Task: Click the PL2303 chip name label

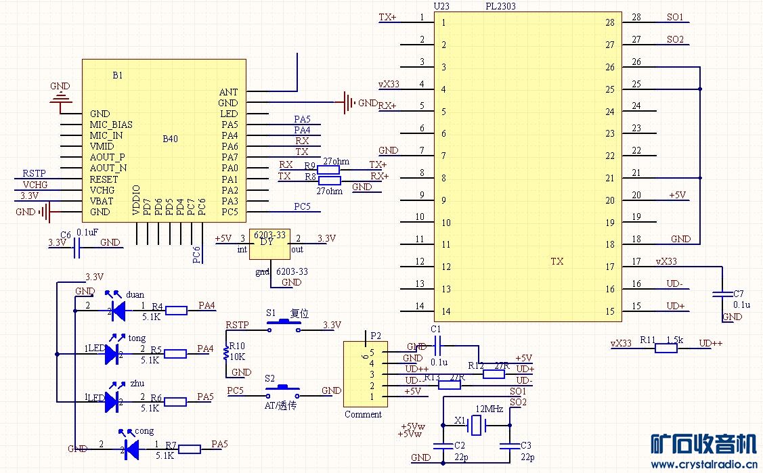Action: pyautogui.click(x=502, y=6)
